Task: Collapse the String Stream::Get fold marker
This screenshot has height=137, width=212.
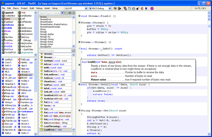Action: pyautogui.click(x=79, y=110)
